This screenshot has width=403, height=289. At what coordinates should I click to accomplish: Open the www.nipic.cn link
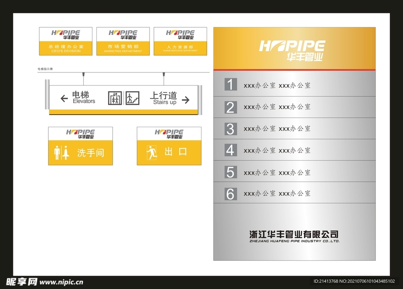click(x=61, y=282)
